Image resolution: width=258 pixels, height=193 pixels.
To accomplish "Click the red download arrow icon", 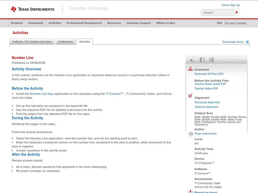I will click(190, 68).
